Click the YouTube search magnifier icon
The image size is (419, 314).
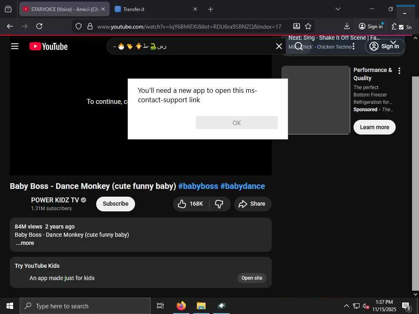click(298, 47)
